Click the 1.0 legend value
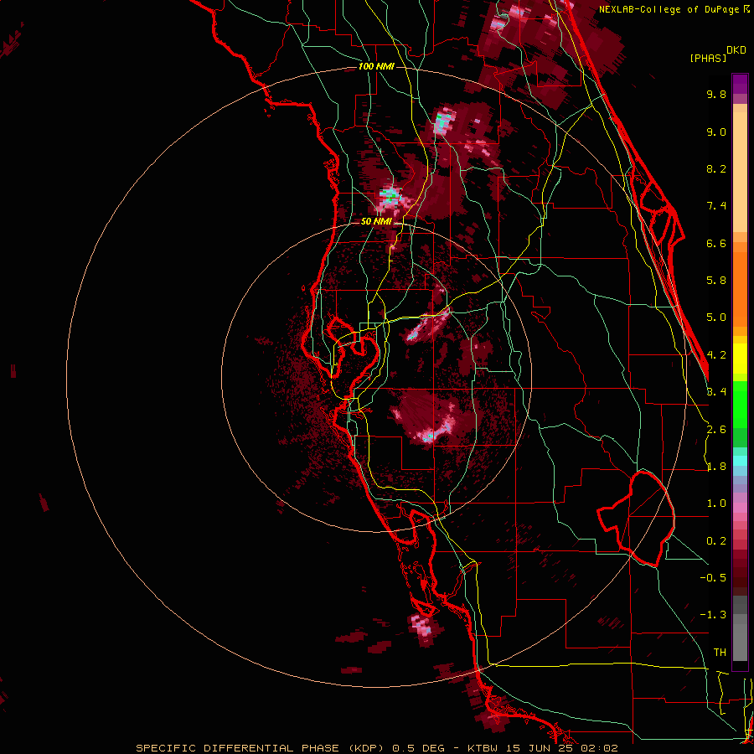The image size is (754, 754). [x=716, y=504]
